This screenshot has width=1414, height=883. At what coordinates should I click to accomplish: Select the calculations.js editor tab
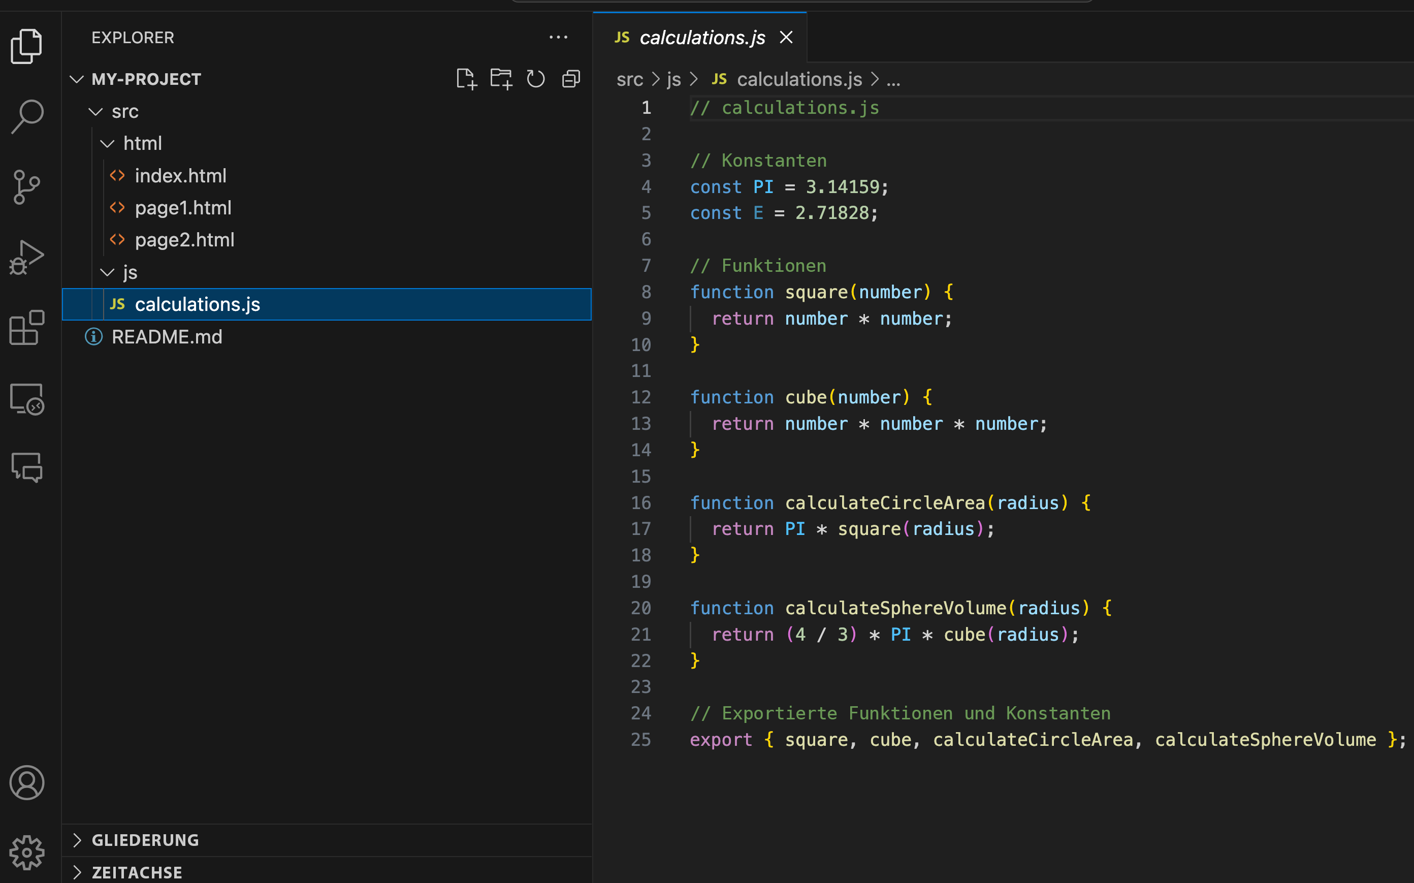pos(701,38)
